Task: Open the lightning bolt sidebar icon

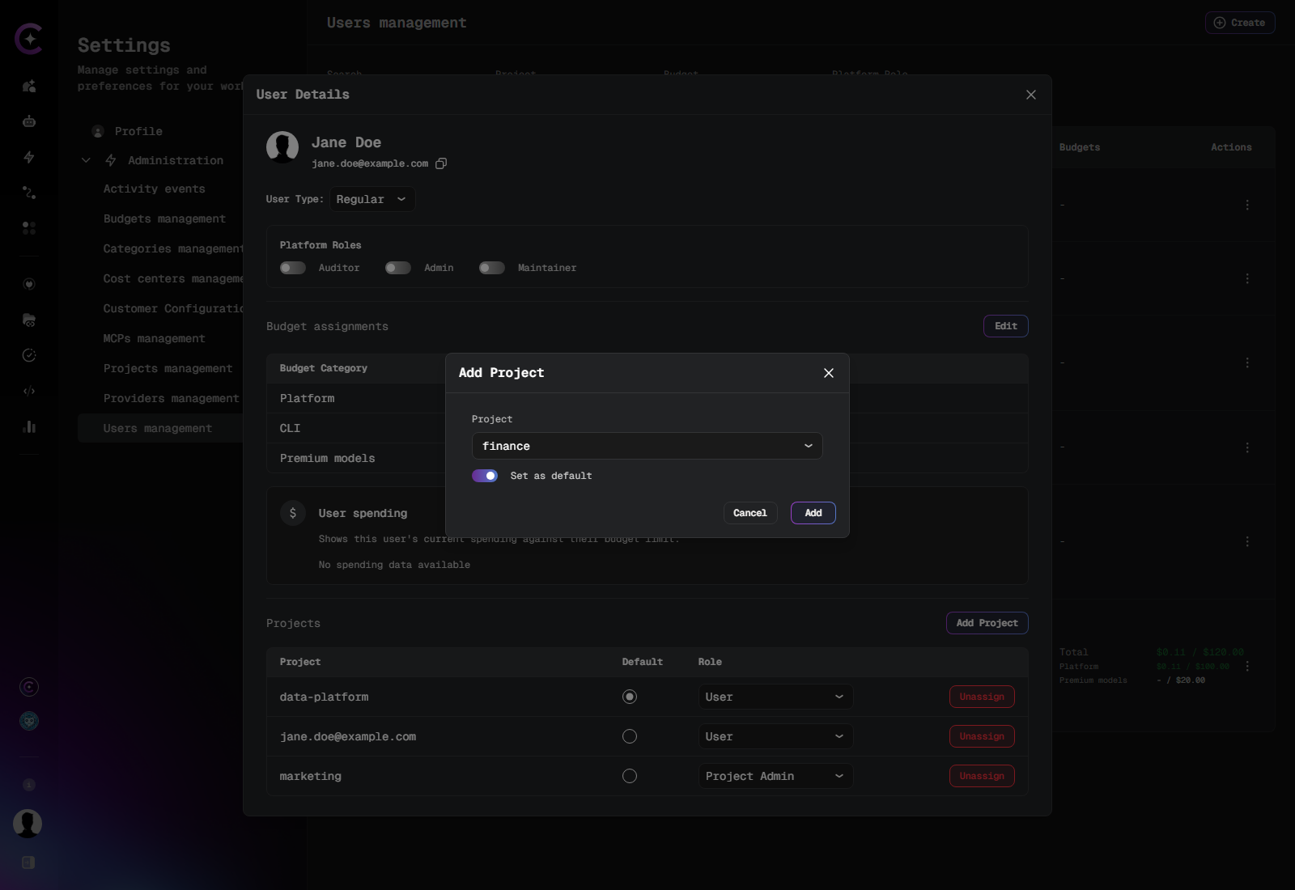Action: [x=29, y=157]
